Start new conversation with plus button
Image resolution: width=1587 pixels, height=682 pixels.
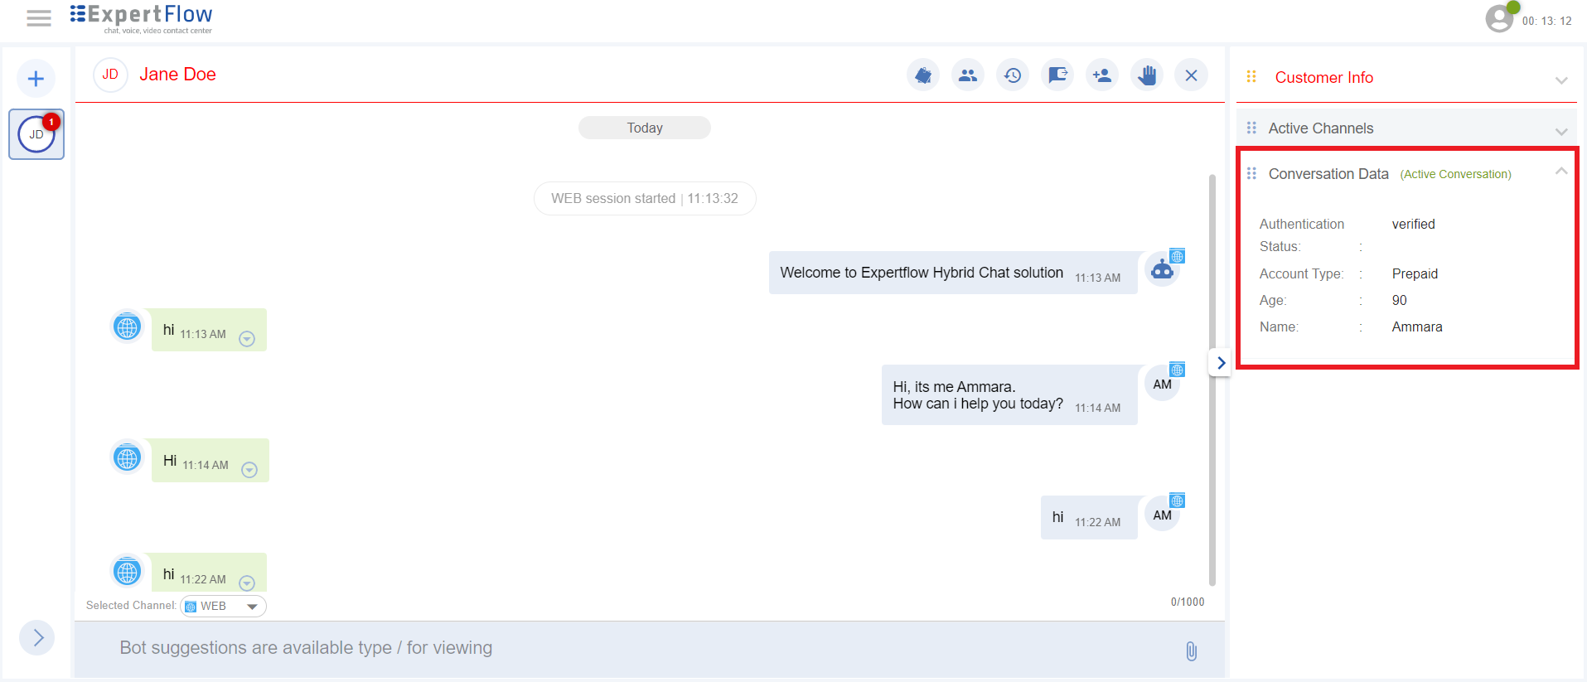[x=36, y=79]
